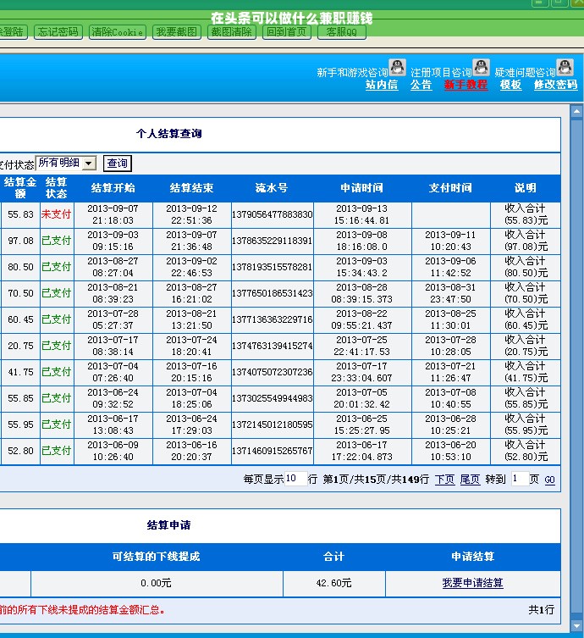Click the amount cell 80.50
Image resolution: width=584 pixels, height=638 pixels.
tap(20, 267)
